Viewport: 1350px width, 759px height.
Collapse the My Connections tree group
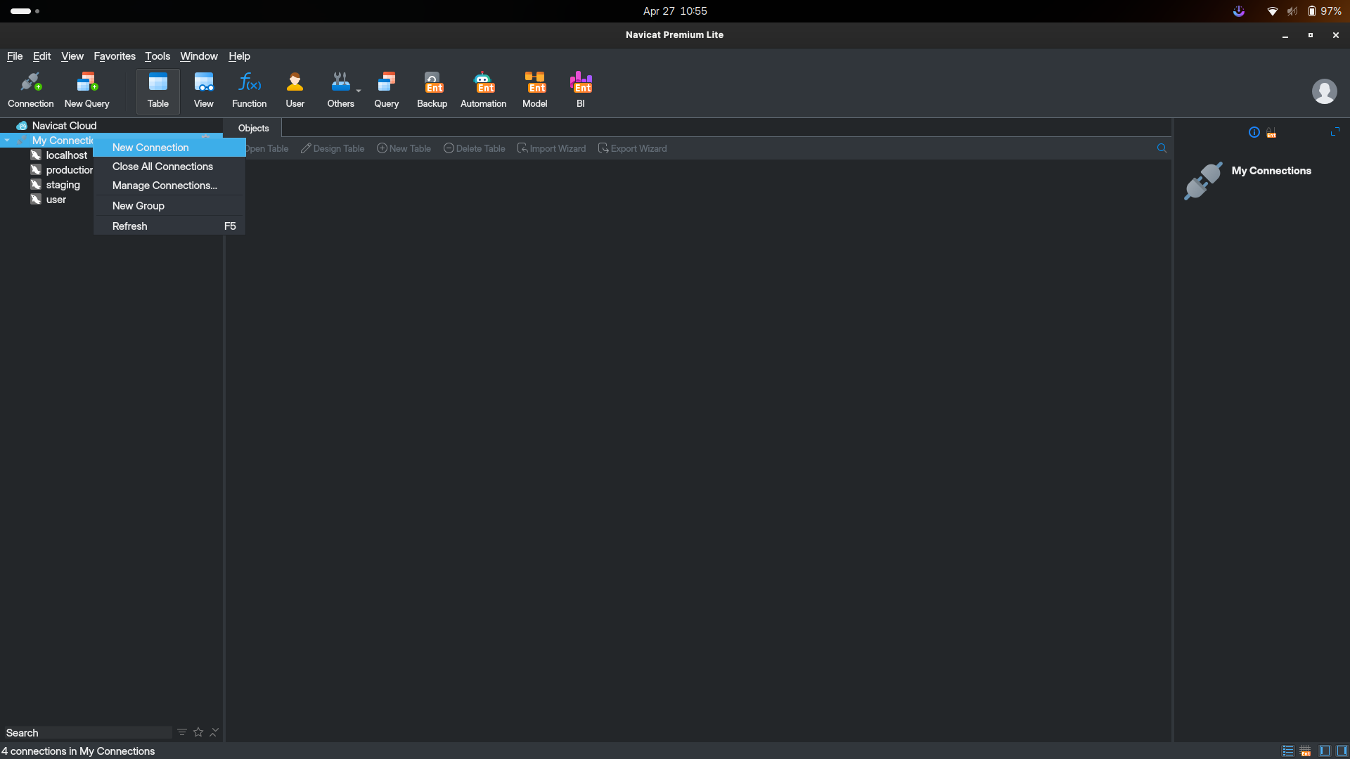(7, 141)
